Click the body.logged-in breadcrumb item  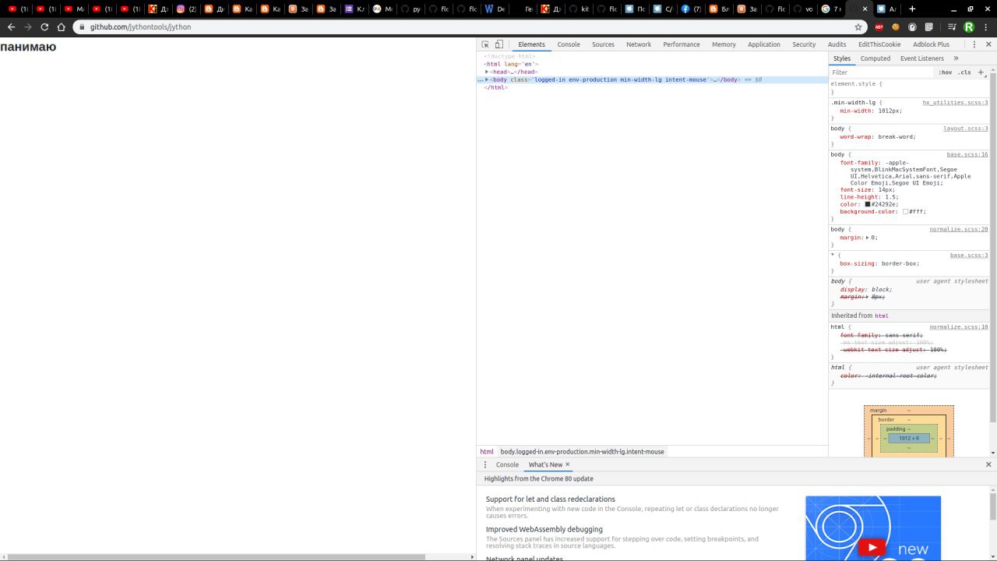click(x=582, y=452)
